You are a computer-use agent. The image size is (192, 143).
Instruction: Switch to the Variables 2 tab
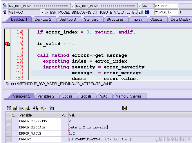click(x=46, y=96)
